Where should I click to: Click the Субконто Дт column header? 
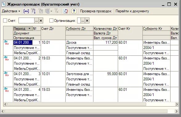[79, 28]
